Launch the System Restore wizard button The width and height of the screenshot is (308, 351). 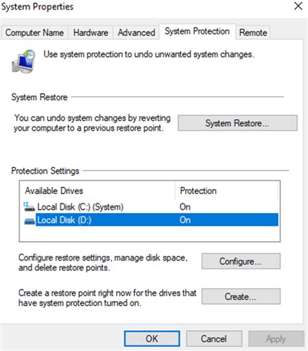pyautogui.click(x=237, y=123)
